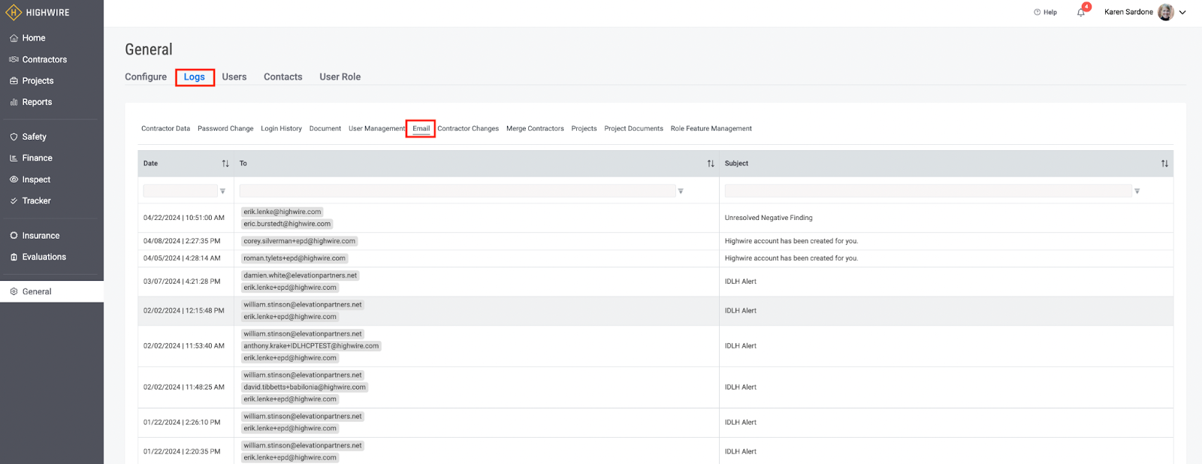Click the Highwire logo icon
Viewport: 1202px width, 464px height.
click(14, 13)
